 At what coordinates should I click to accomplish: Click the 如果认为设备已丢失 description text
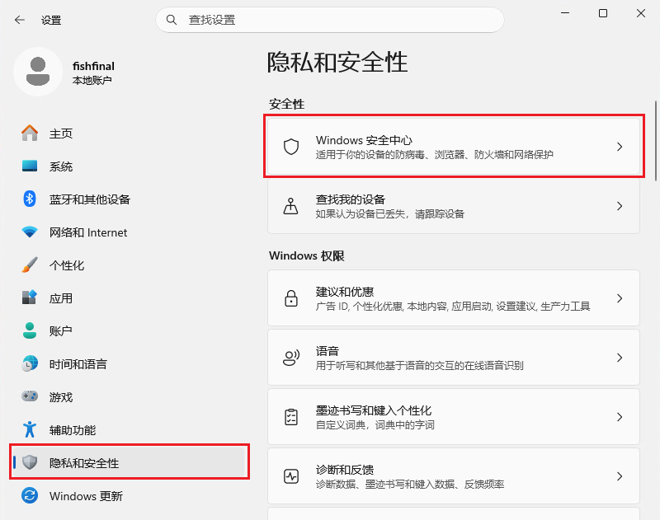389,214
